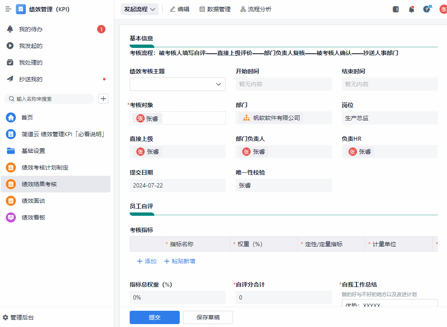Image resolution: width=447 pixels, height=327 pixels.
Task: Click the red 1 badge on 我的待办
Action: [101, 29]
